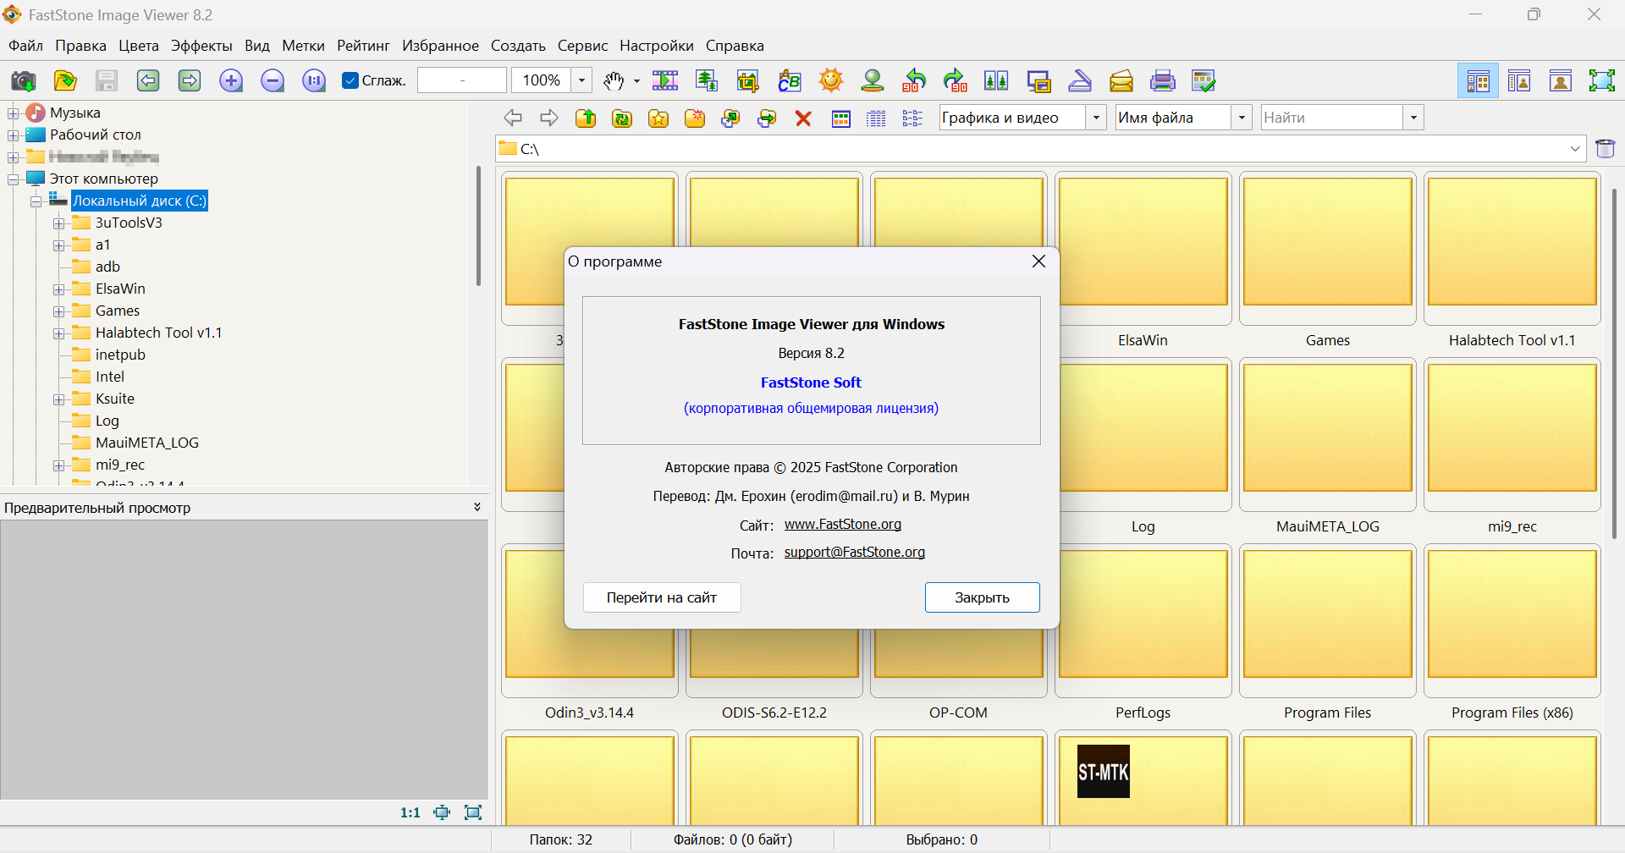Switch to full screen view icon
Image resolution: width=1625 pixels, height=853 pixels.
[1601, 81]
